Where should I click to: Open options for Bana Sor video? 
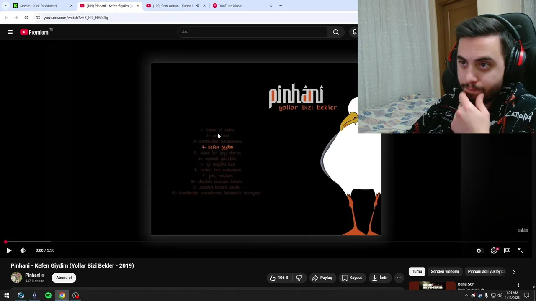[x=518, y=285]
